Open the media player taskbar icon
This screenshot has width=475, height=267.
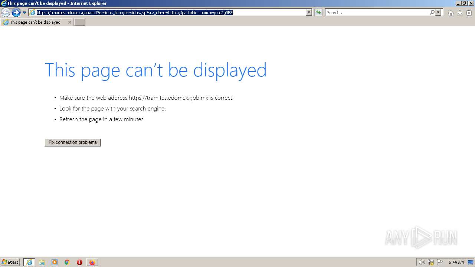click(x=55, y=262)
